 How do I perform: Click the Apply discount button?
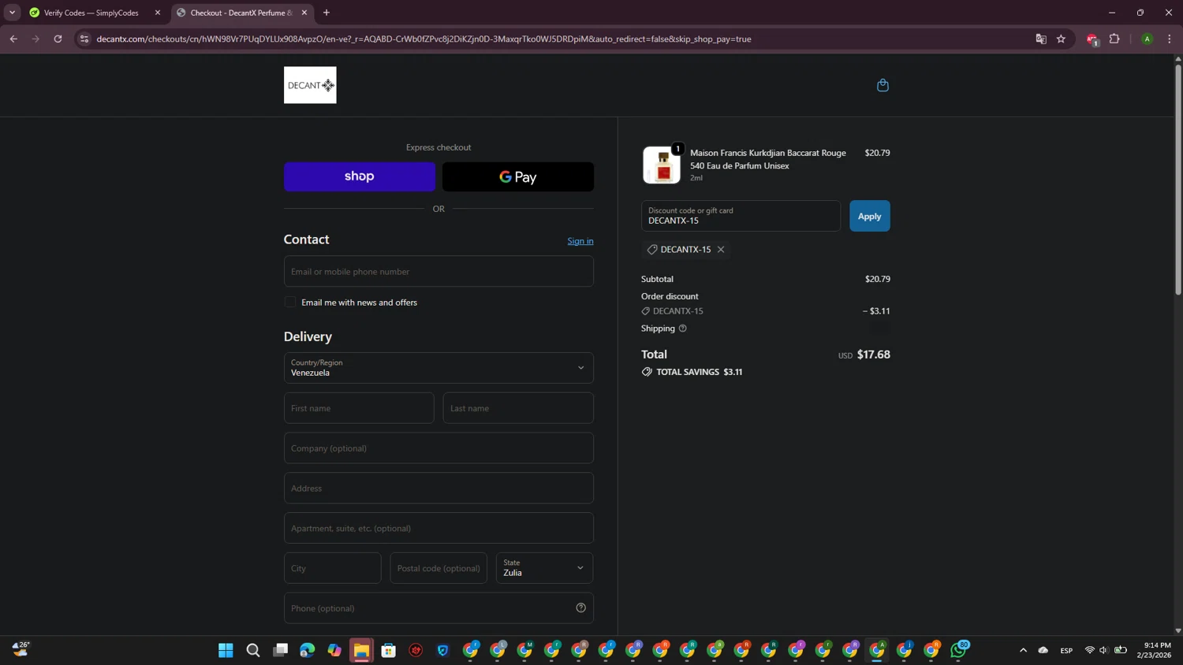[x=870, y=216]
